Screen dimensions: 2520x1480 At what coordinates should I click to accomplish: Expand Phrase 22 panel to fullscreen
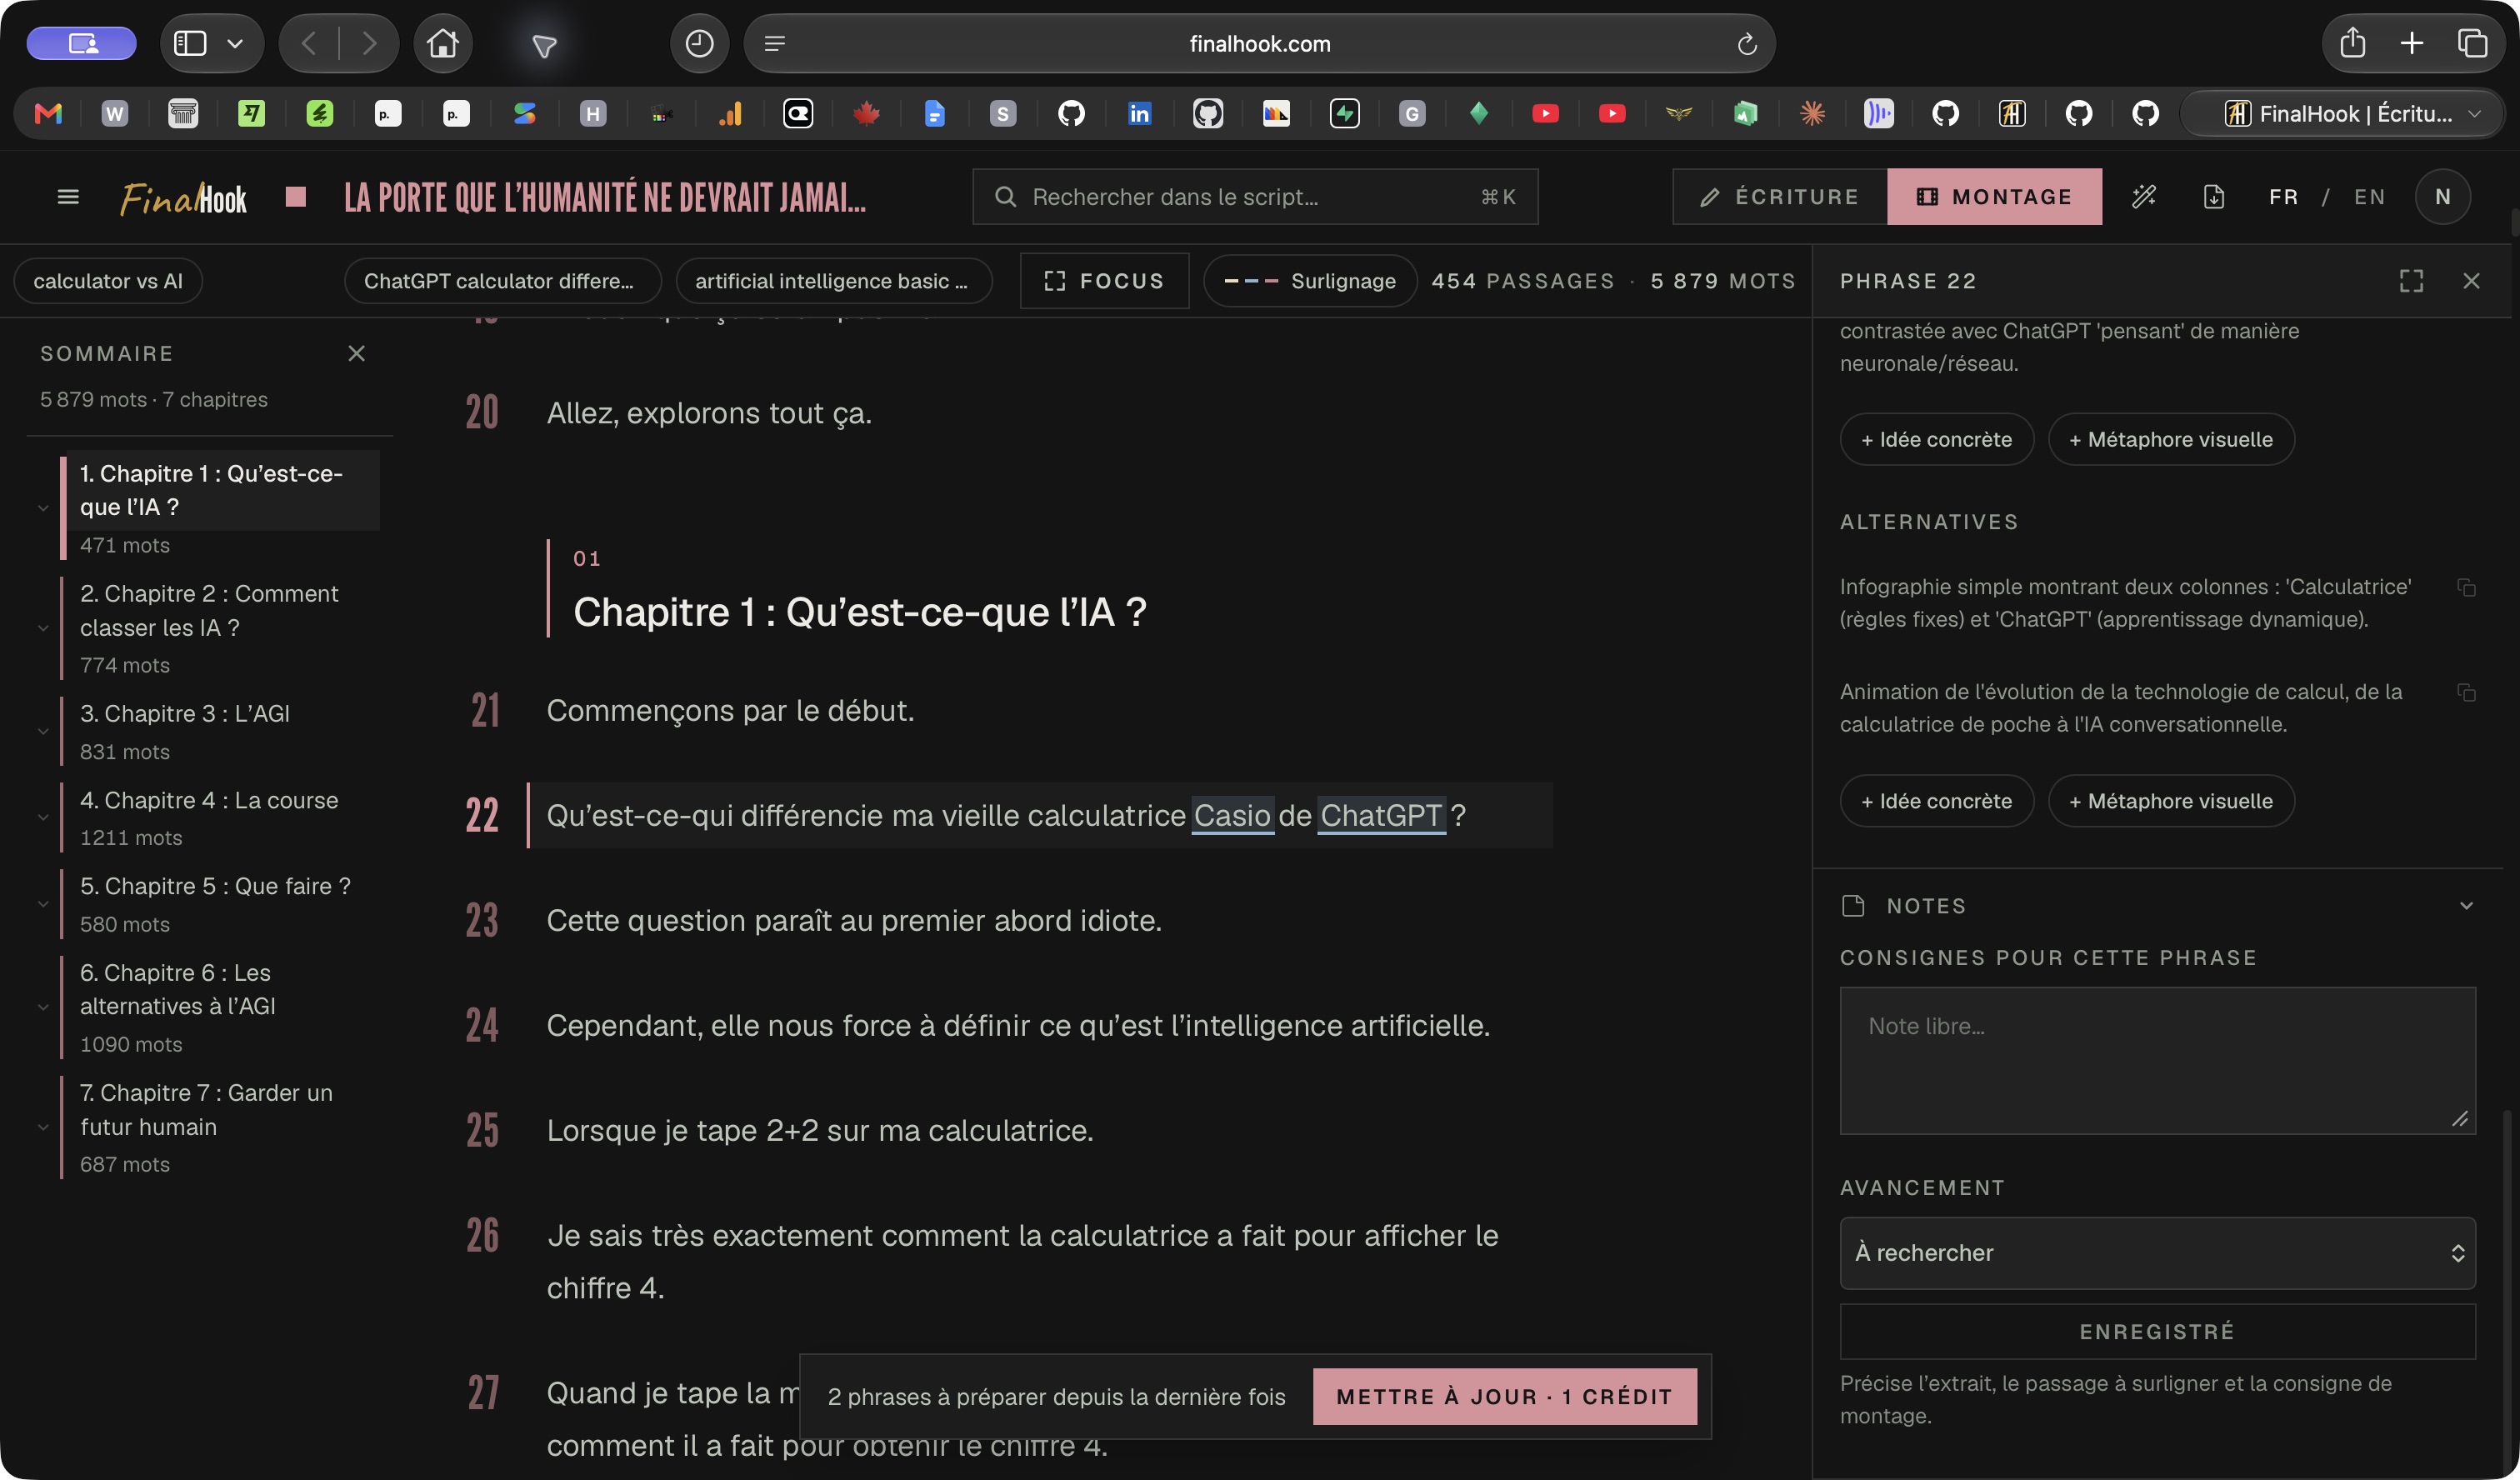[x=2411, y=281]
